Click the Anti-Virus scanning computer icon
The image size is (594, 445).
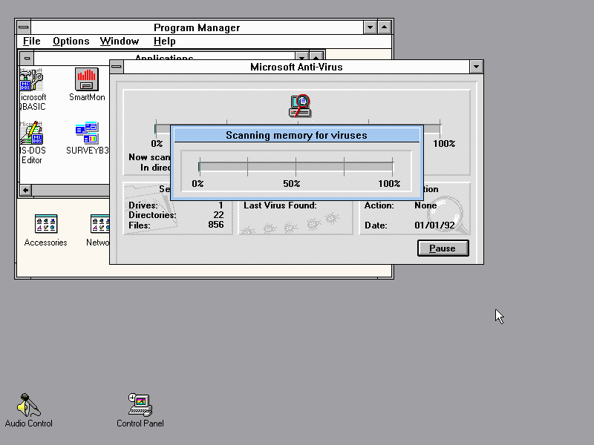click(x=299, y=106)
